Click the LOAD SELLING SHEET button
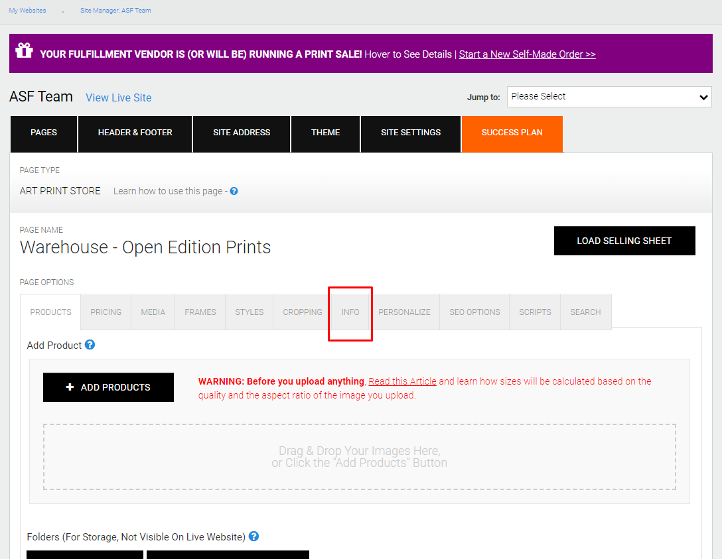Image resolution: width=722 pixels, height=559 pixels. [x=624, y=241]
